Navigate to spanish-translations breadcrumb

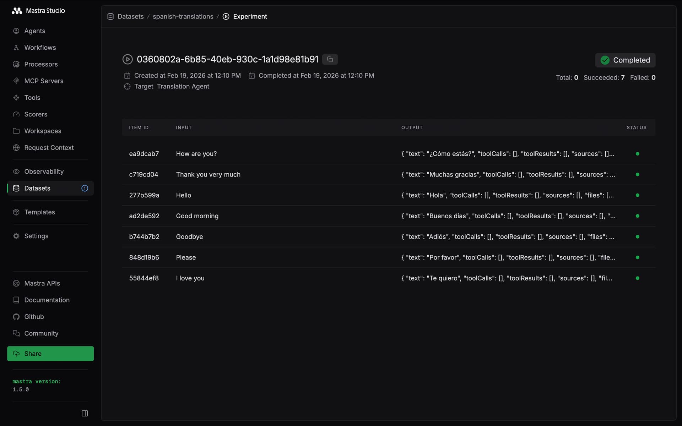183,17
